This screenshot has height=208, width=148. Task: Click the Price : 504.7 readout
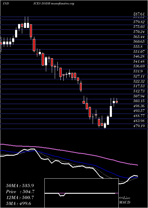[x=20, y=192]
